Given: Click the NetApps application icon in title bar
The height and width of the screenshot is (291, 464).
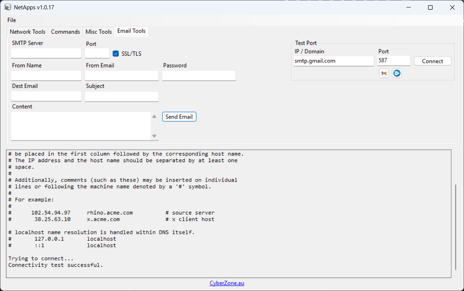Looking at the screenshot, I should click(x=7, y=7).
